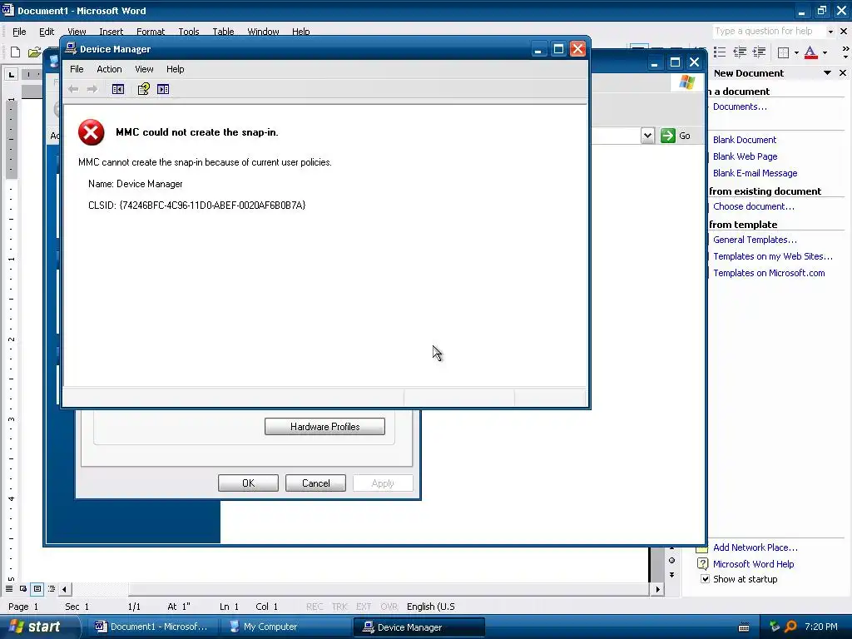The image size is (852, 639).
Task: Click the Open folder icon in Word toolbar
Action: point(34,52)
